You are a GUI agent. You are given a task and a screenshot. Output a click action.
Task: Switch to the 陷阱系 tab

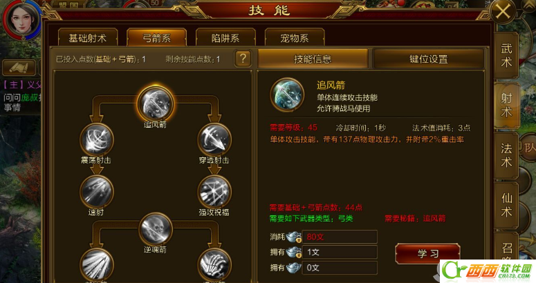(x=225, y=37)
